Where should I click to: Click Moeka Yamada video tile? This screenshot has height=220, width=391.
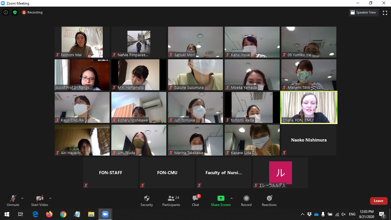click(x=252, y=75)
